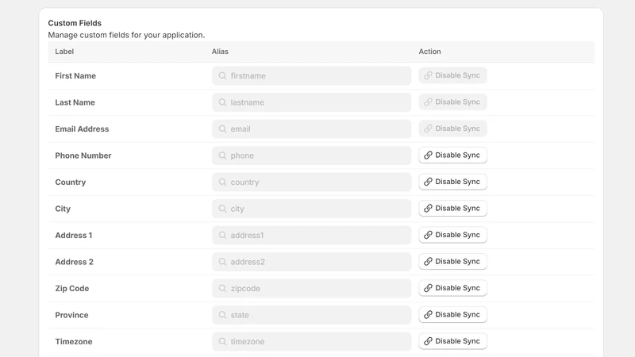Image resolution: width=635 pixels, height=357 pixels.
Task: Click the search icon in the firstname alias field
Action: click(222, 75)
